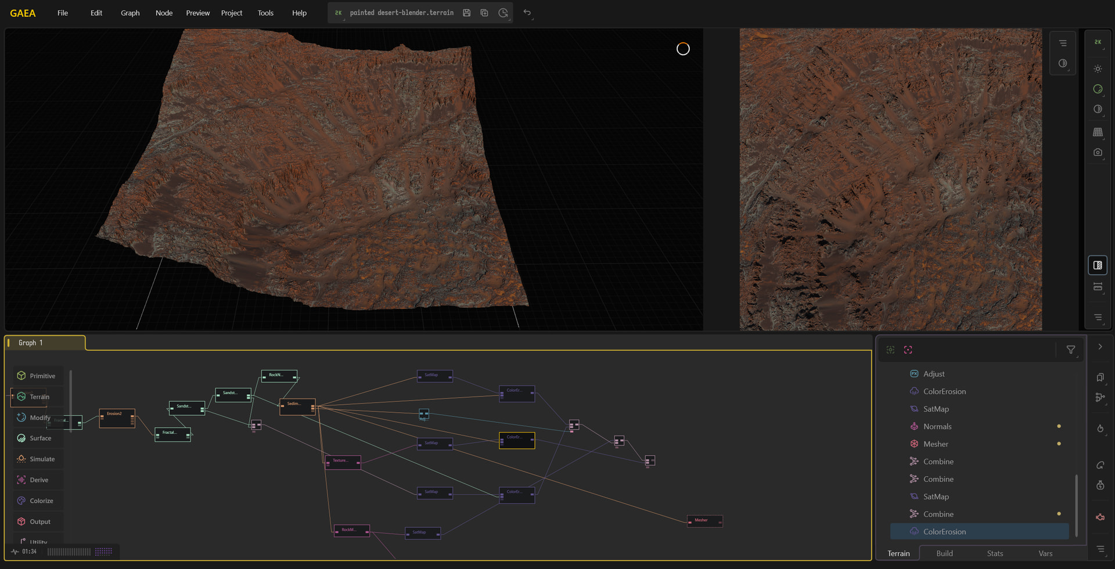Viewport: 1115px width, 569px height.
Task: Click the Mesher node in graph
Action: 704,521
